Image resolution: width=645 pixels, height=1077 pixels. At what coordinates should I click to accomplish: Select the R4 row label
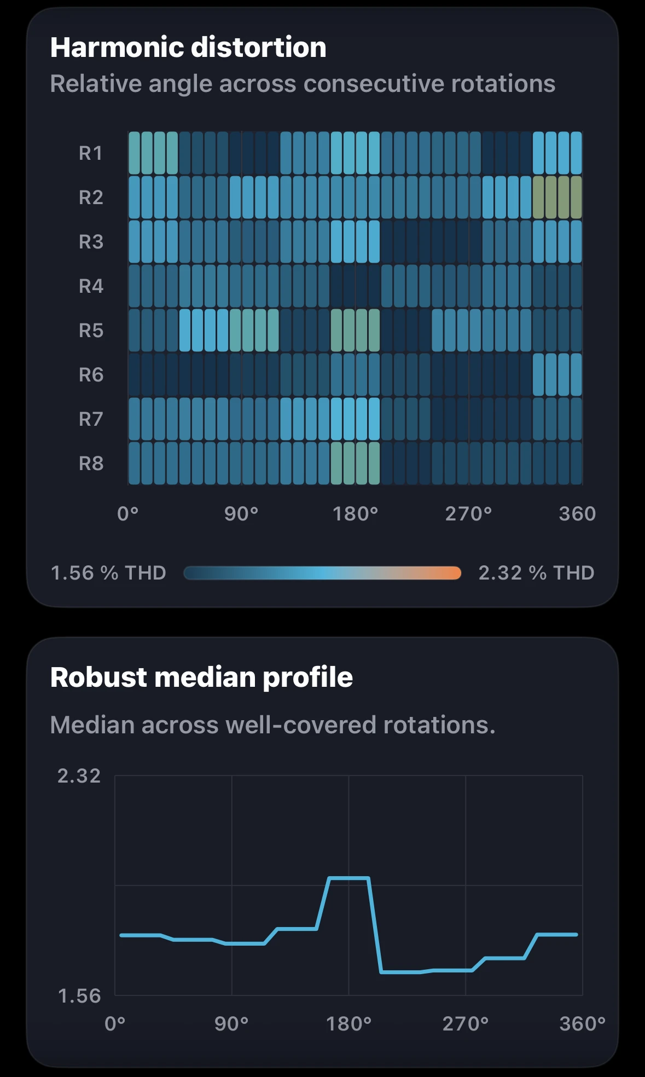click(91, 286)
